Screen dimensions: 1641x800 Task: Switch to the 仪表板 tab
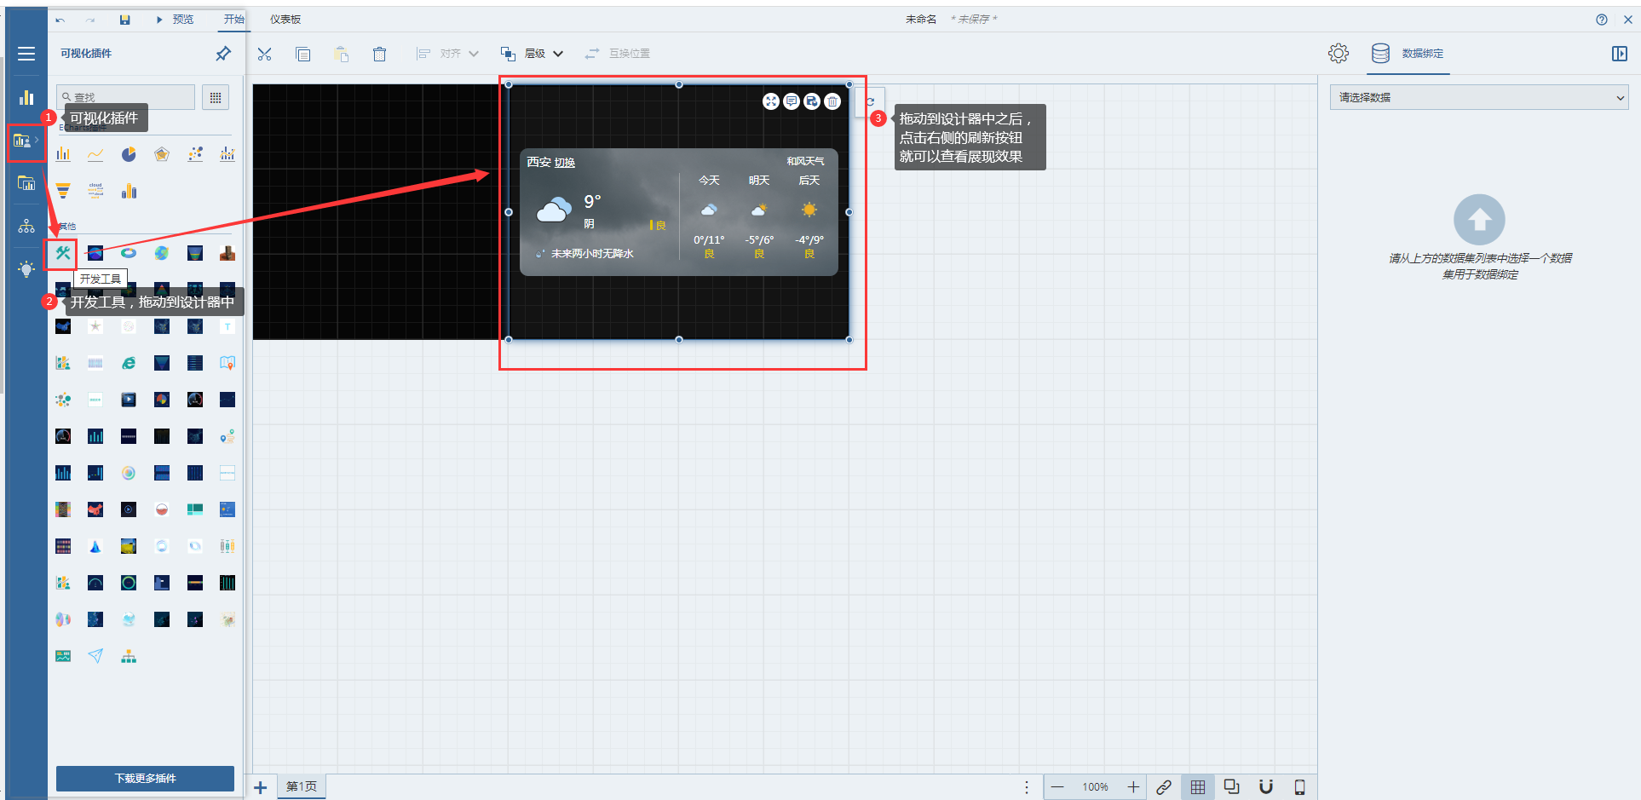[285, 20]
